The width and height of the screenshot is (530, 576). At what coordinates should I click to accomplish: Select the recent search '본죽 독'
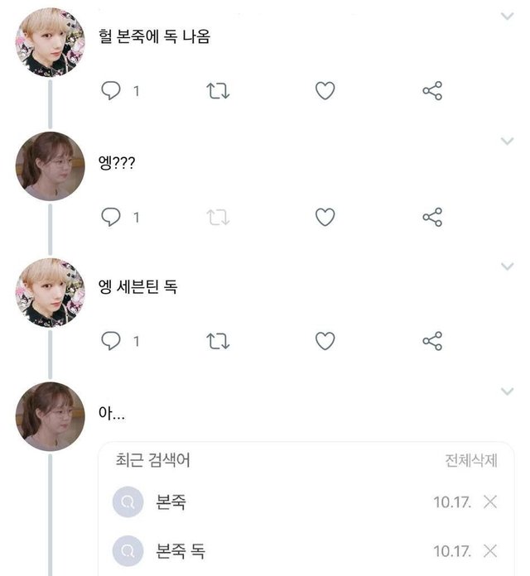181,550
